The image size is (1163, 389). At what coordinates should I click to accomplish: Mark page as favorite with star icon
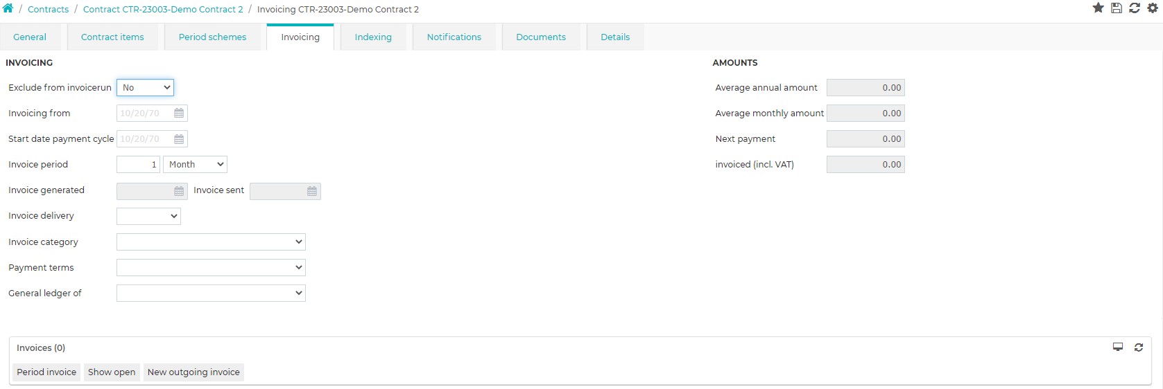[x=1098, y=8]
